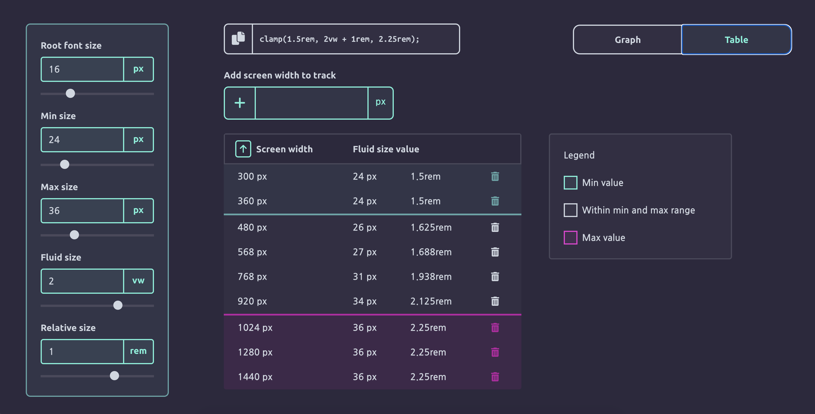Viewport: 815px width, 414px height.
Task: Click the Max value legend swatch
Action: pos(570,238)
